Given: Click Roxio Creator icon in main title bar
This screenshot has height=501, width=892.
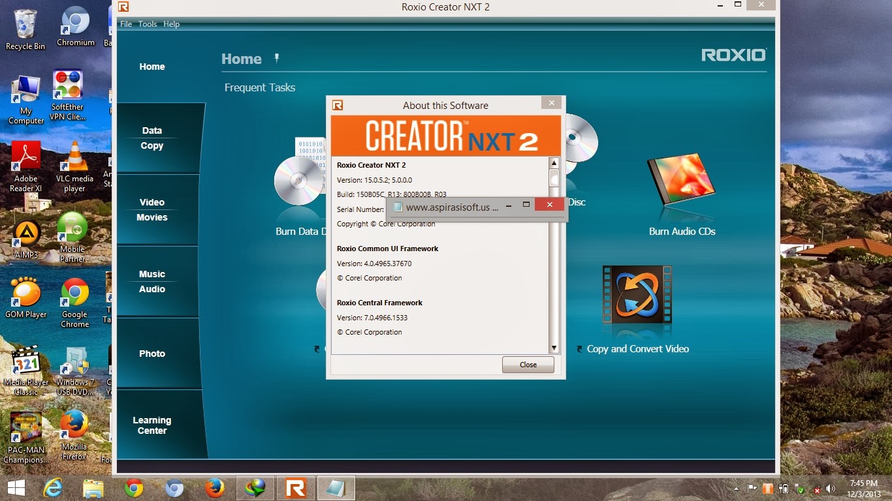Looking at the screenshot, I should [x=123, y=7].
